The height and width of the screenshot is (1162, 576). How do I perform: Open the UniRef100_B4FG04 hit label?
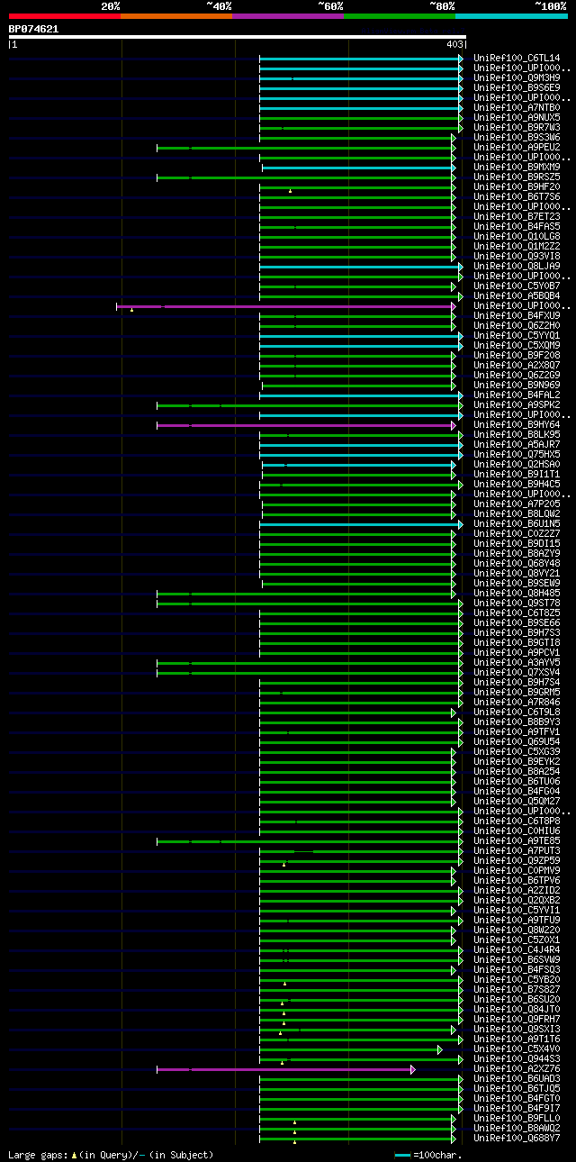pyautogui.click(x=517, y=792)
